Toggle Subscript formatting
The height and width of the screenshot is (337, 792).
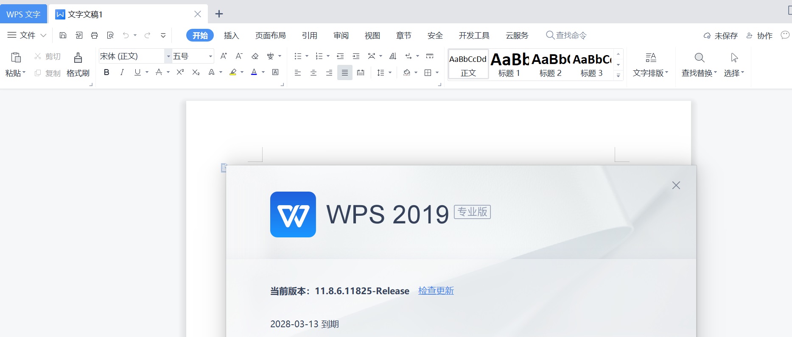[x=196, y=72]
